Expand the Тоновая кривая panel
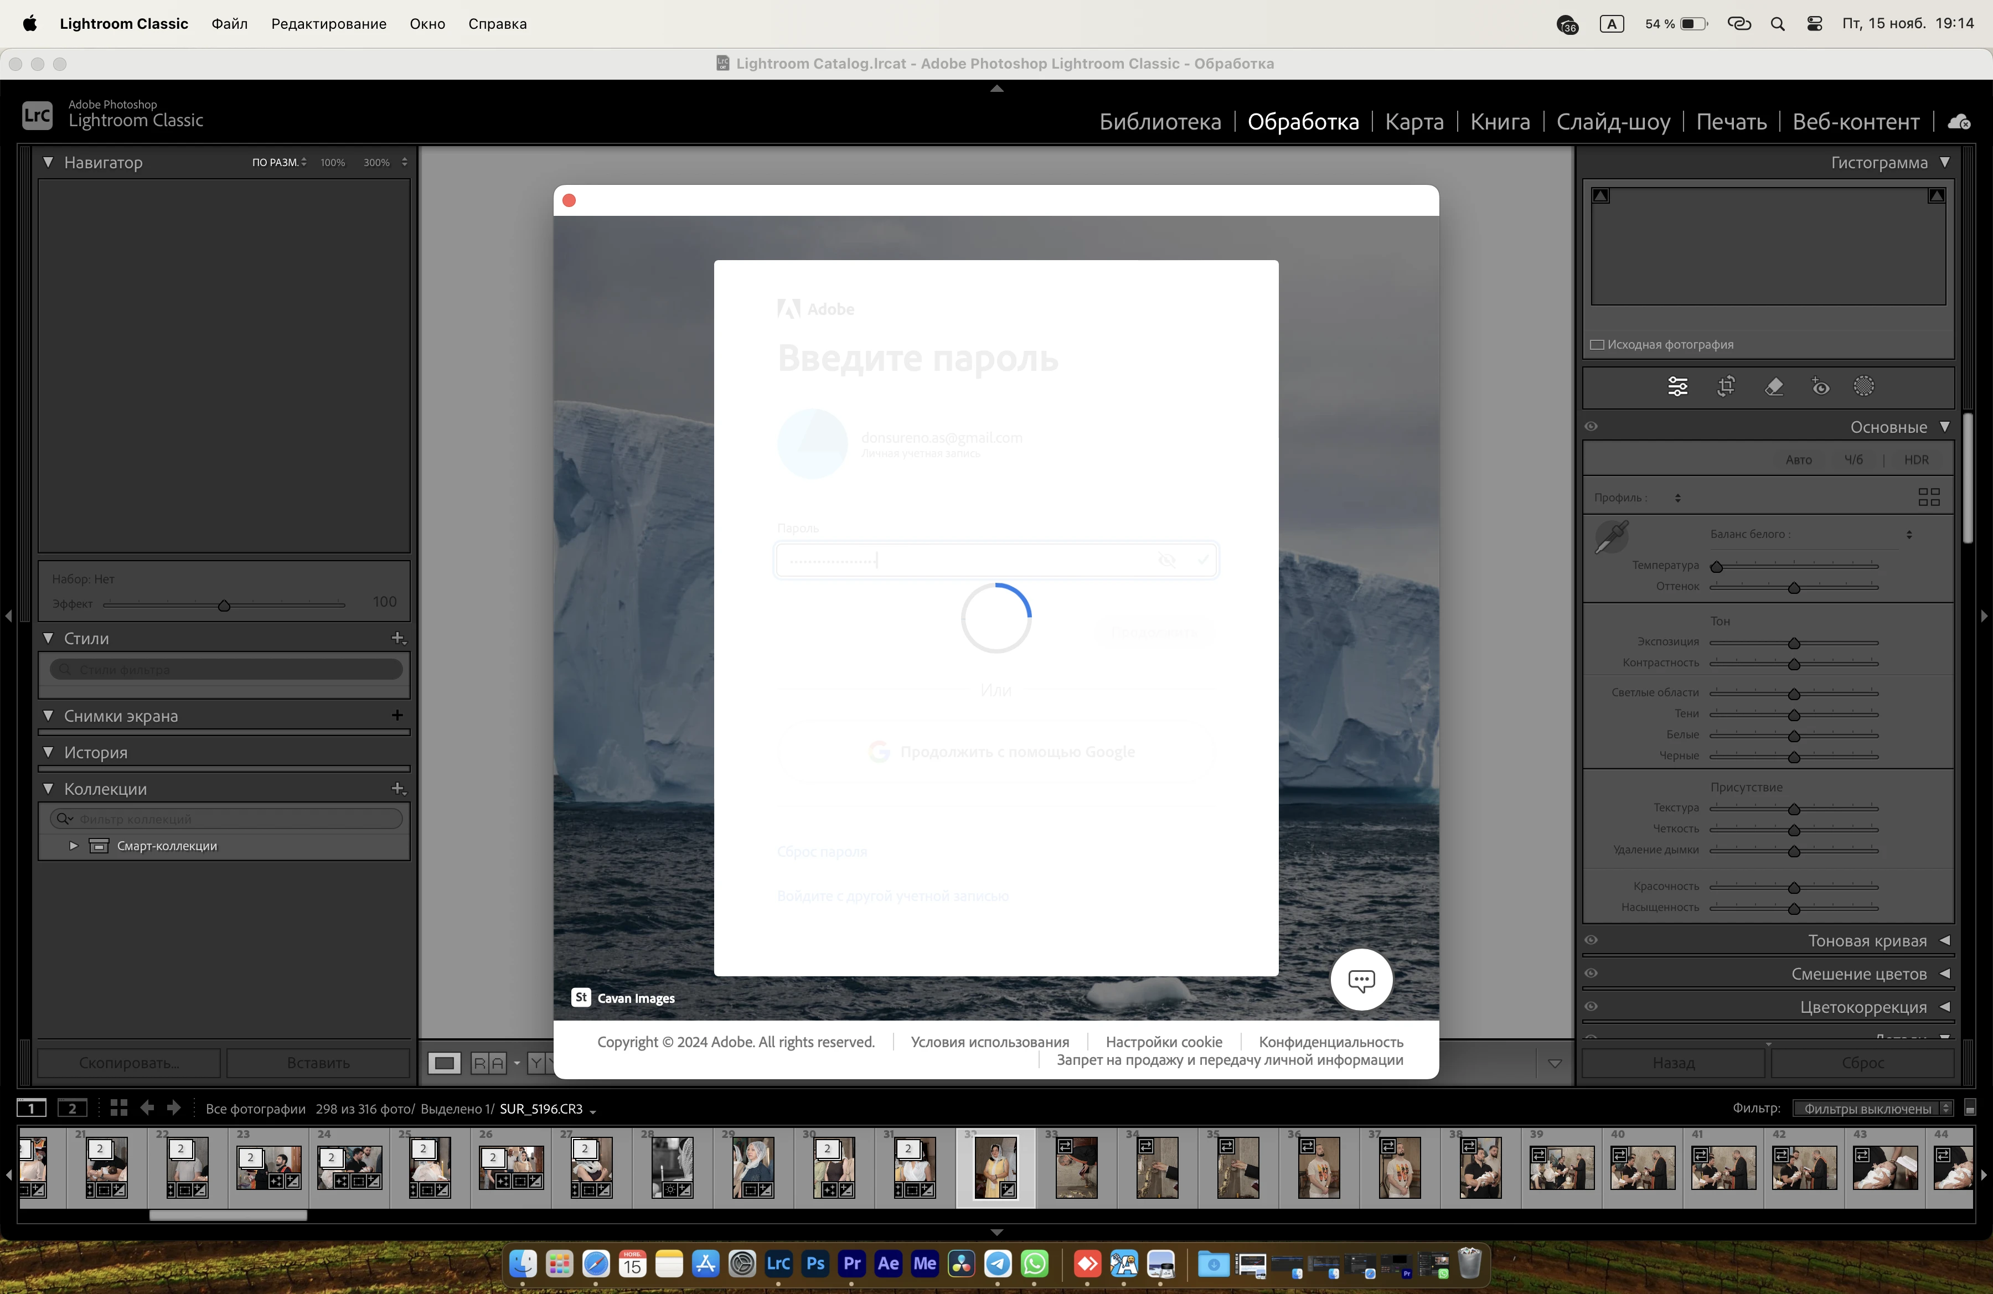1993x1294 pixels. click(1944, 941)
